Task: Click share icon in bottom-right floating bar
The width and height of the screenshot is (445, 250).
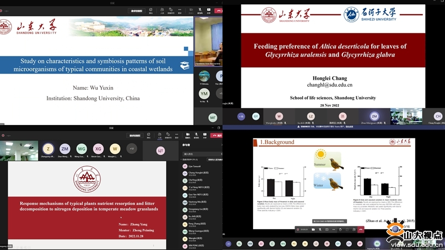Action: coord(327,230)
